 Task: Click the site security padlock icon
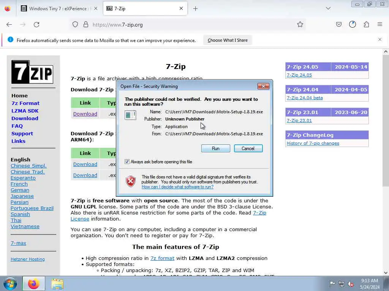coord(86,25)
